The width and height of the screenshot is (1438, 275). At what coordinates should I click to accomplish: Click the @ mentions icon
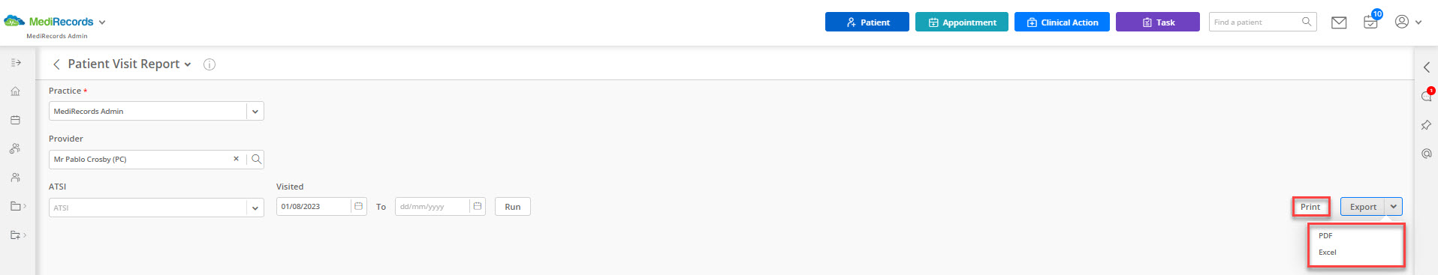pyautogui.click(x=1426, y=154)
